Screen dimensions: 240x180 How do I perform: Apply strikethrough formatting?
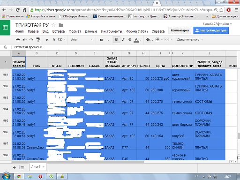pos(130,40)
